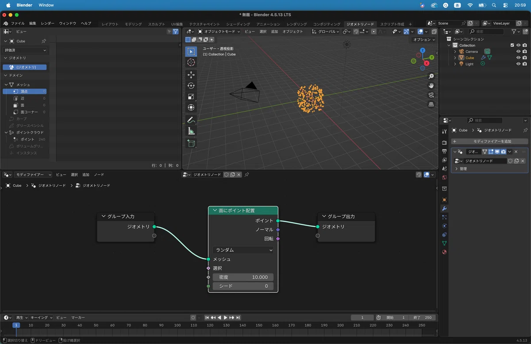Click the zoom magnifier icon in viewport
Image resolution: width=531 pixels, height=344 pixels.
[x=431, y=76]
